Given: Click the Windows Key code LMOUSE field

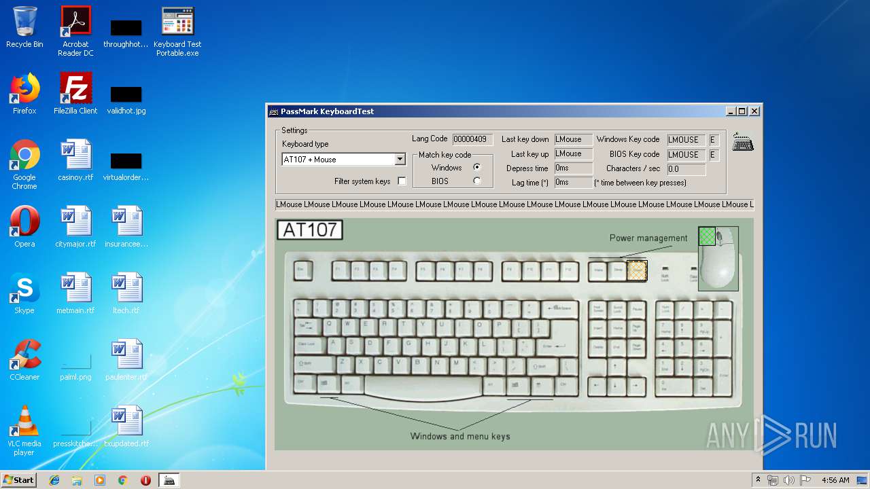Looking at the screenshot, I should tap(686, 140).
